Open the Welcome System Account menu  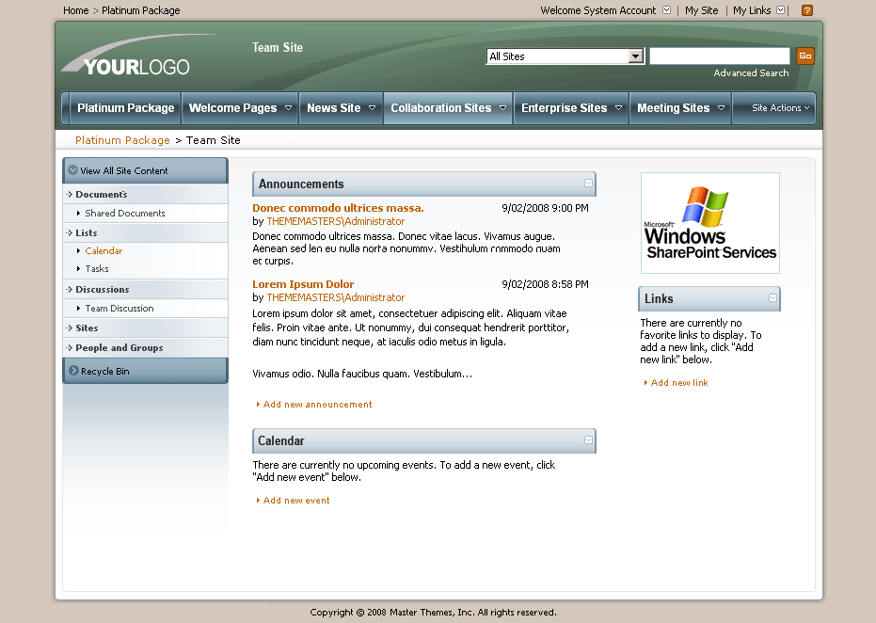(599, 10)
